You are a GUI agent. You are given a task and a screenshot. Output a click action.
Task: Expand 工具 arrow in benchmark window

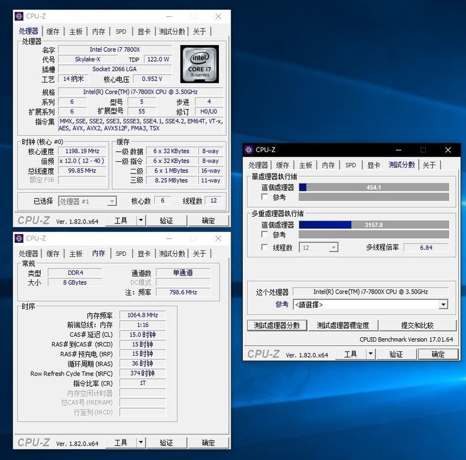pos(370,354)
